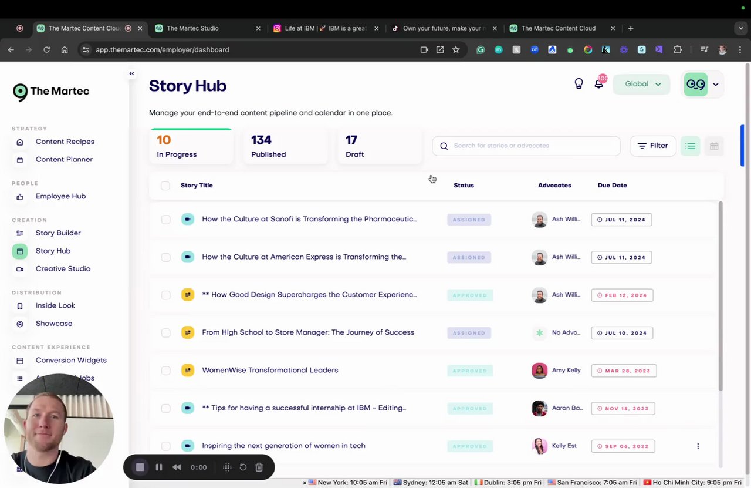Switch to list view

coord(691,146)
